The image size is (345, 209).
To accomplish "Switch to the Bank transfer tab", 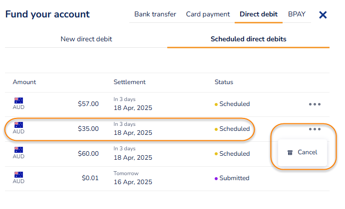I will coord(155,14).
